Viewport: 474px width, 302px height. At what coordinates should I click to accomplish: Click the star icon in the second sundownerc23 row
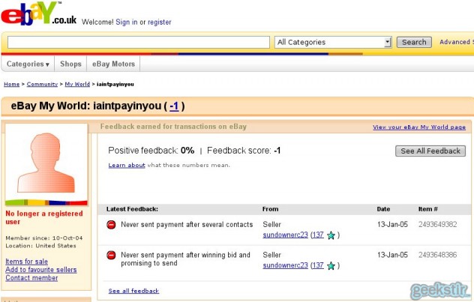tap(331, 266)
